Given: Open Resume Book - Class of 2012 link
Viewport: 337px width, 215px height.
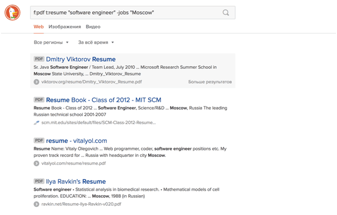Looking at the screenshot, I should pos(104,100).
